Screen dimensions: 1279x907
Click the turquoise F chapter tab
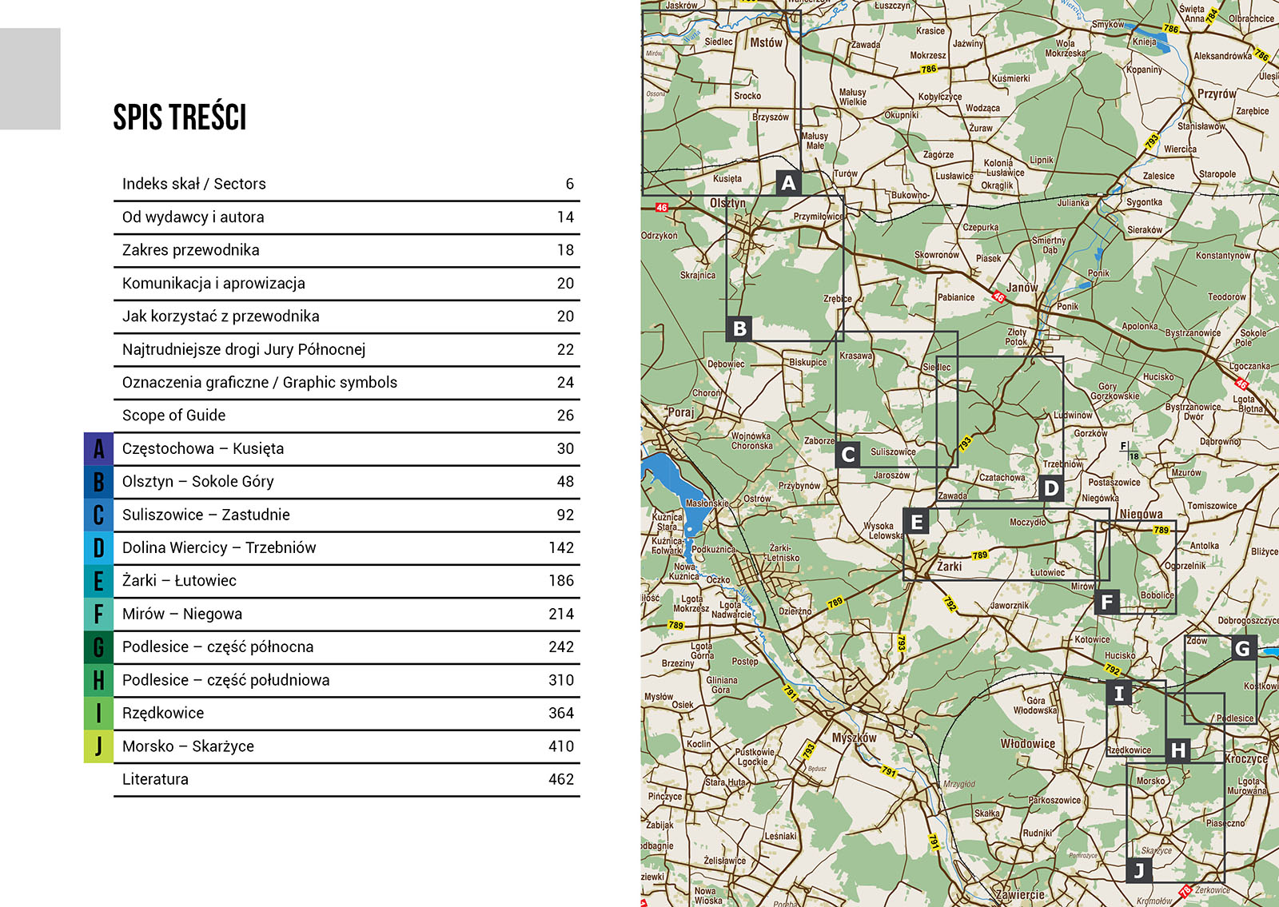tap(98, 615)
